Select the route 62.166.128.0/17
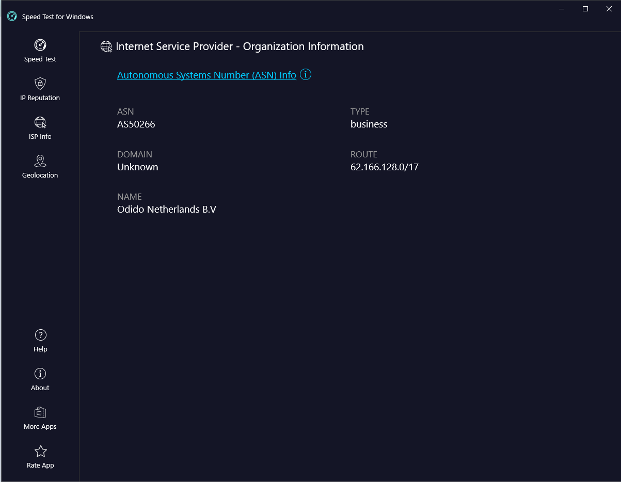621x482 pixels. click(x=385, y=167)
